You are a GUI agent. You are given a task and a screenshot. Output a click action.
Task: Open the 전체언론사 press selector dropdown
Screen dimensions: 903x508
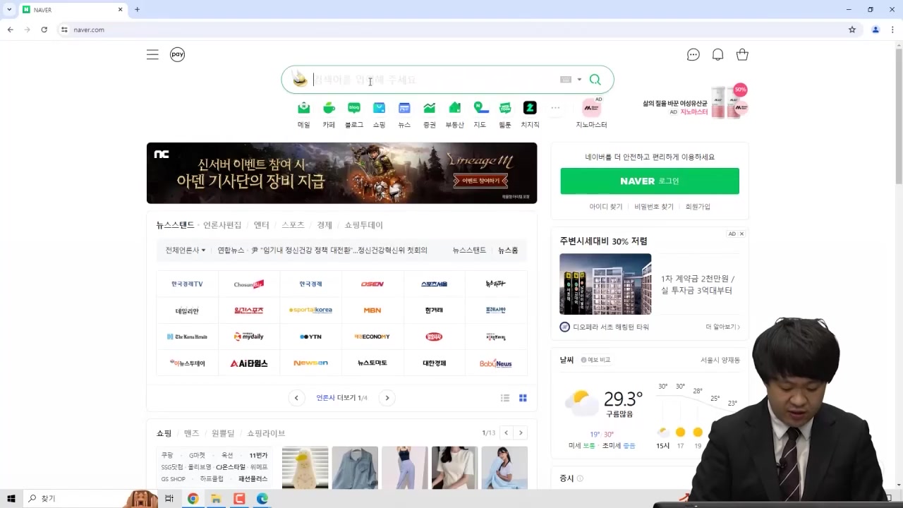tap(184, 250)
